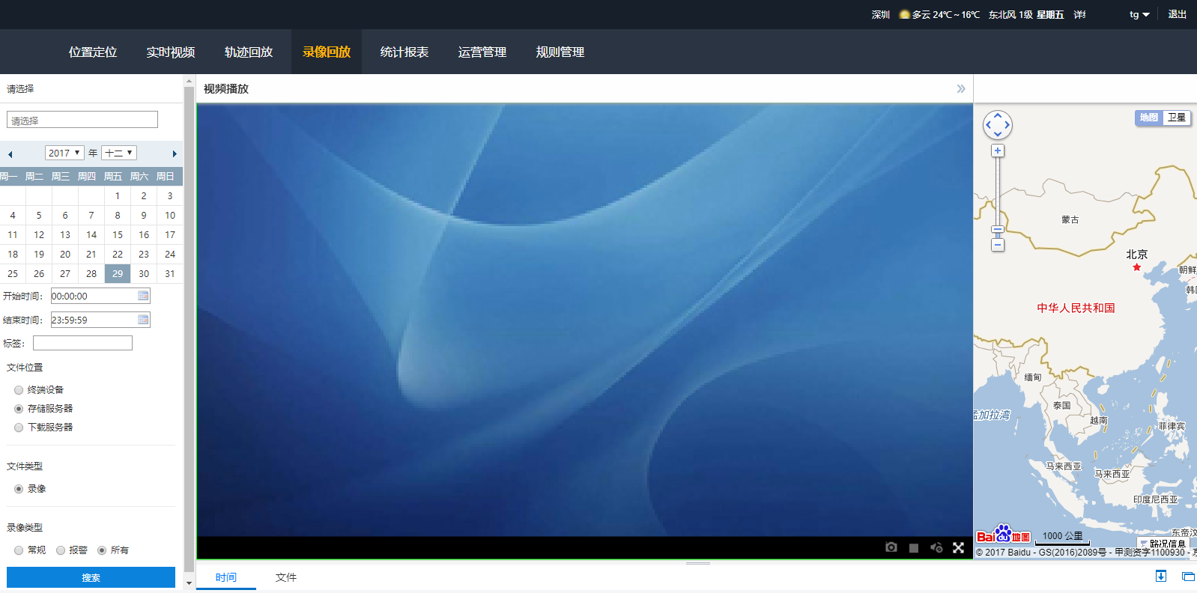Click the 开始时间 input field
The image size is (1197, 593).
click(x=100, y=296)
